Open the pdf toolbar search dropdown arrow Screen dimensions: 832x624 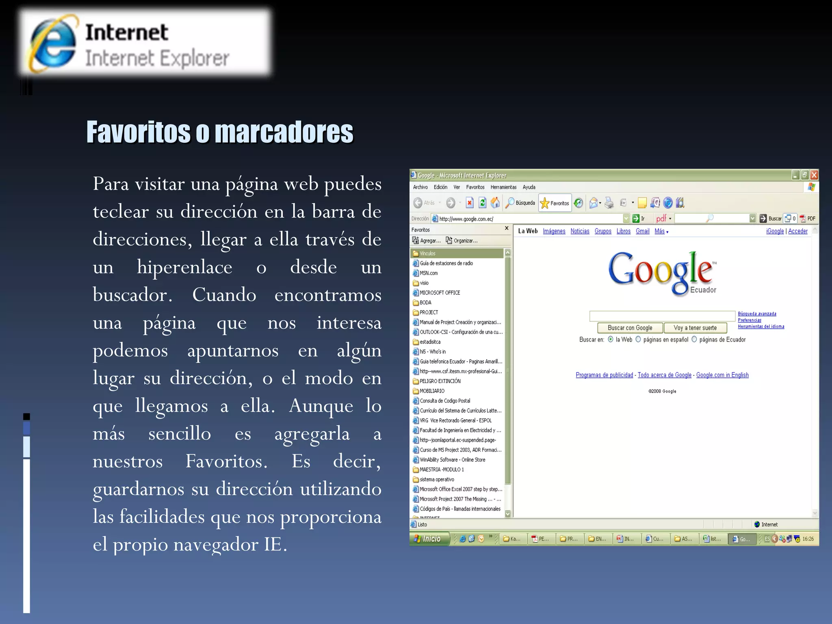click(x=752, y=219)
